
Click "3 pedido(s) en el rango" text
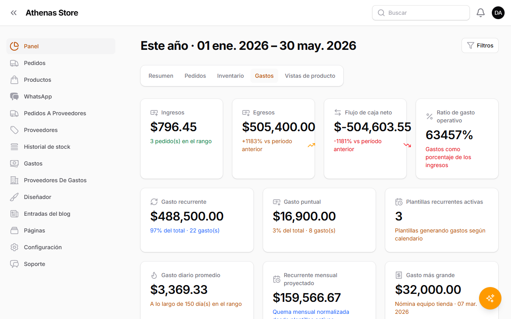[181, 141]
